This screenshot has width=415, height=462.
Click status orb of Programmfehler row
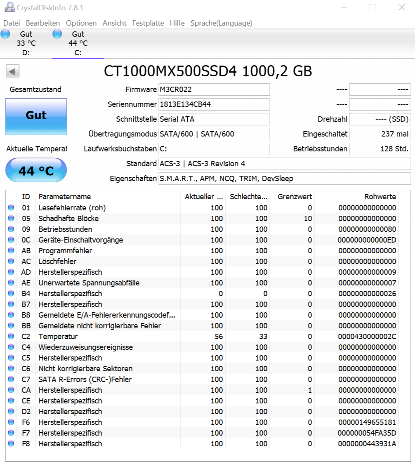pyautogui.click(x=11, y=250)
